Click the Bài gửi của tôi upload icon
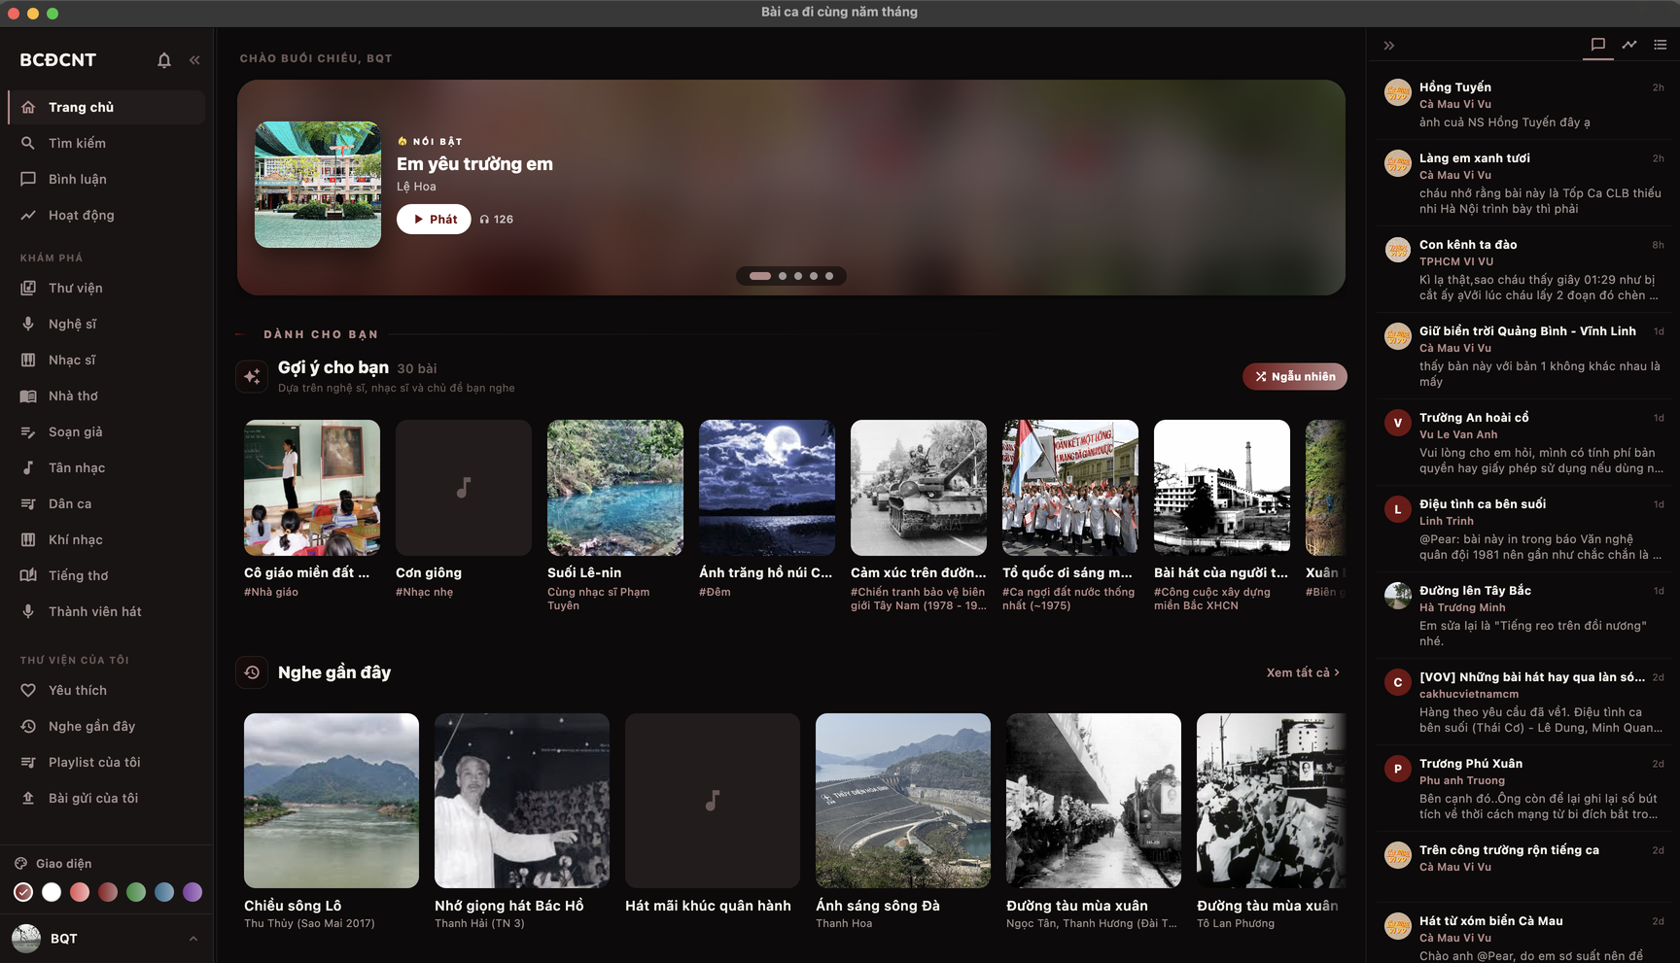 click(x=28, y=798)
